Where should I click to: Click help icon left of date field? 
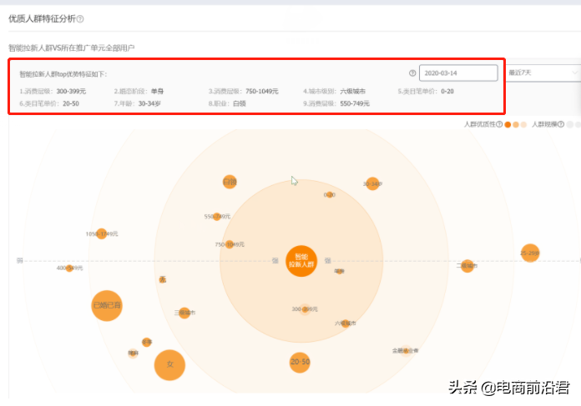(412, 73)
